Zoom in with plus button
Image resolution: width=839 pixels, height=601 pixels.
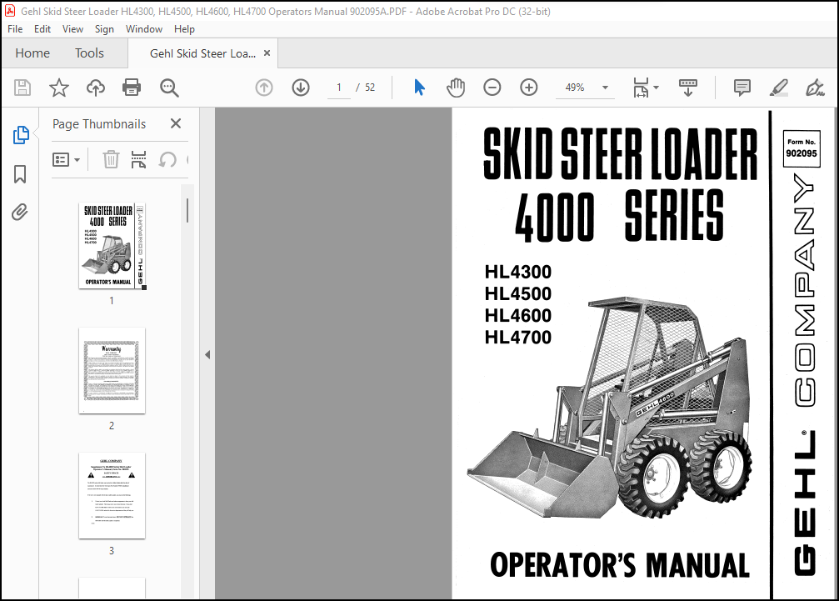pyautogui.click(x=529, y=88)
